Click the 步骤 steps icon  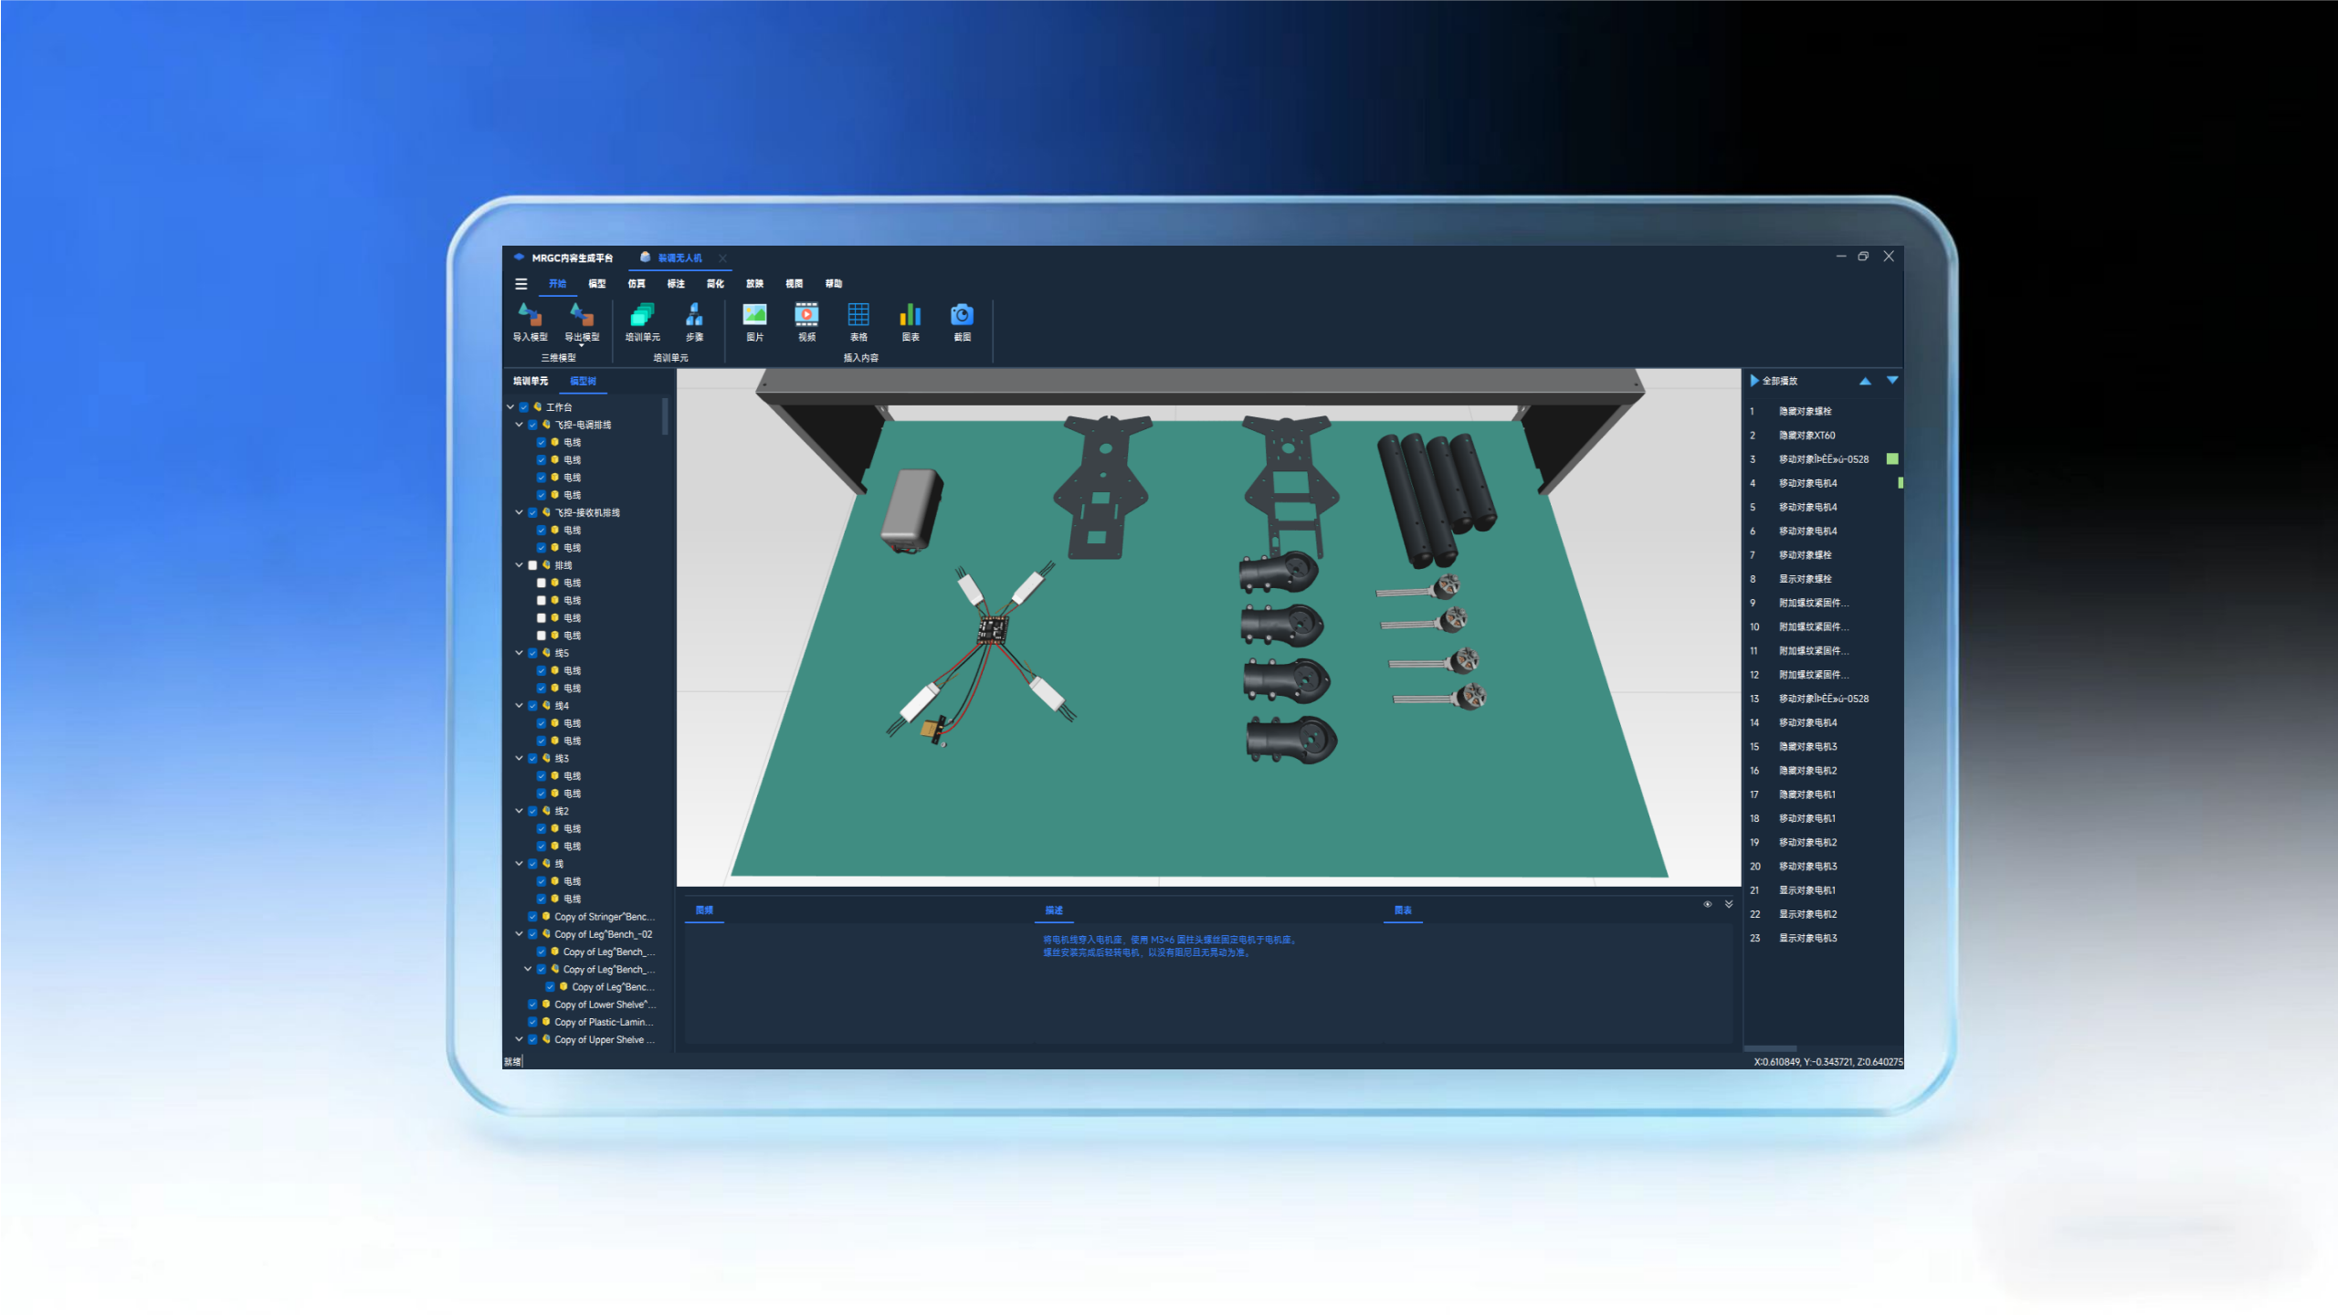point(694,316)
